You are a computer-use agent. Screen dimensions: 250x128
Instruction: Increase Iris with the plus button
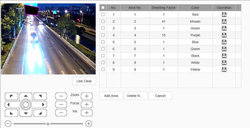click(87, 113)
